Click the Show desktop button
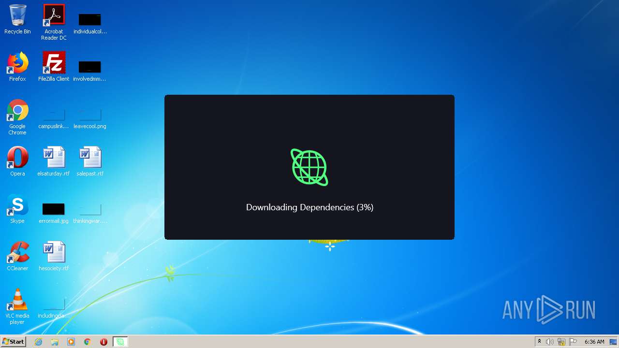The height and width of the screenshot is (348, 619). coord(614,342)
